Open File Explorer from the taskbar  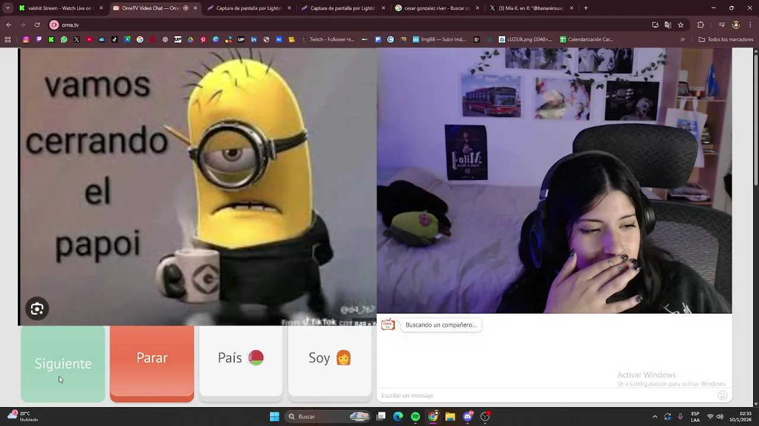coord(450,417)
